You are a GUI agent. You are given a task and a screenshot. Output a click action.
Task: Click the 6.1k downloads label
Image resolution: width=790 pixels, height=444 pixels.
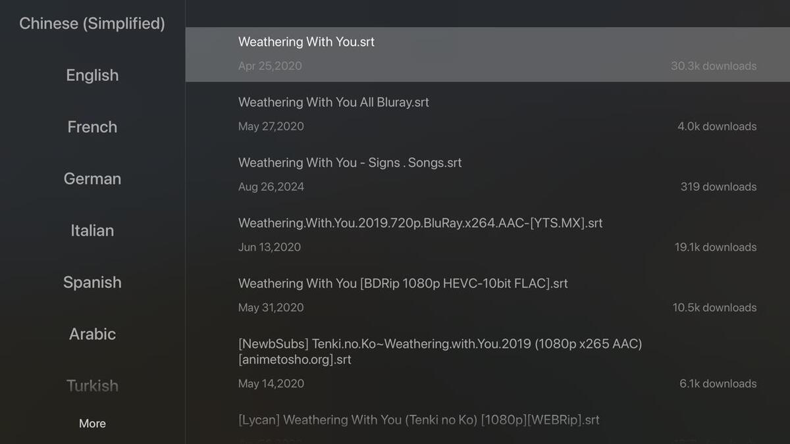coord(718,383)
